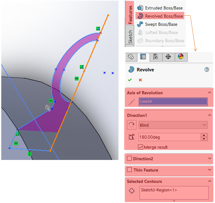
Task: Open Revolve help question mark
Action: click(x=207, y=69)
